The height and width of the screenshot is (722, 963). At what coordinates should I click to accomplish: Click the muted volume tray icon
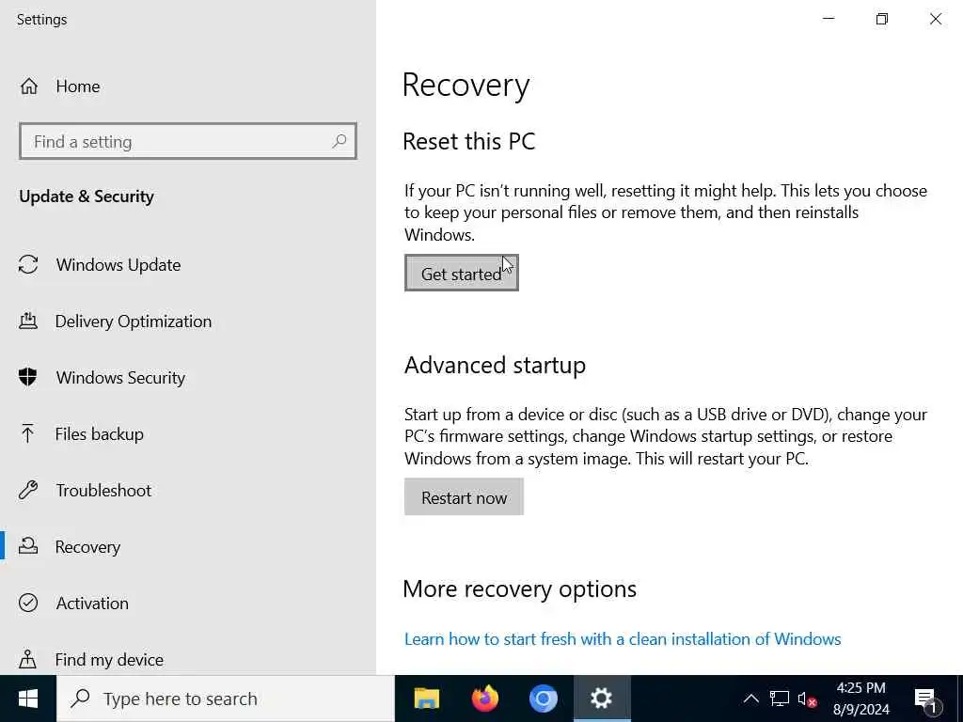807,698
